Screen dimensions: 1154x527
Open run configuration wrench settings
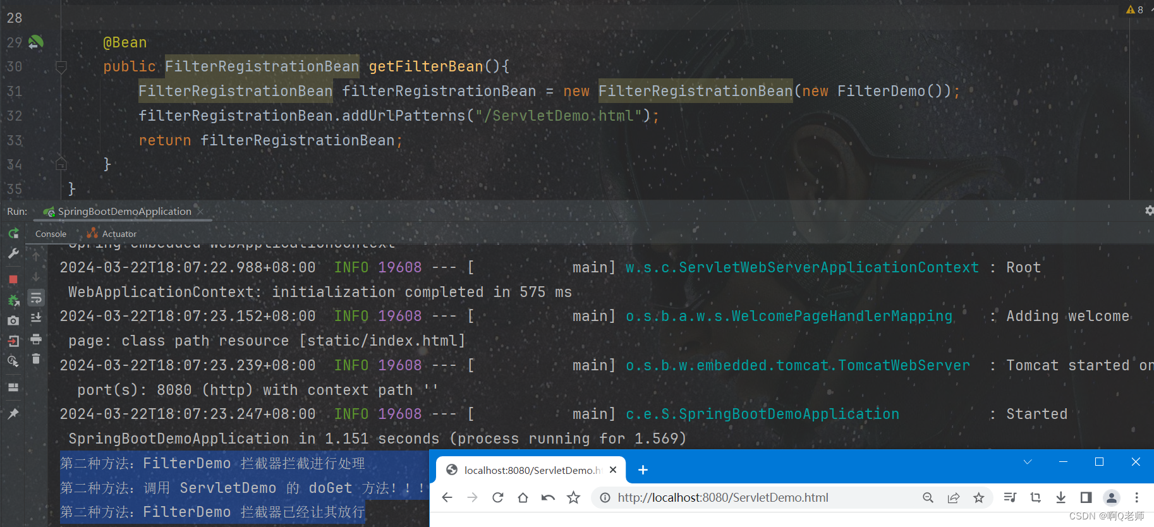(13, 253)
